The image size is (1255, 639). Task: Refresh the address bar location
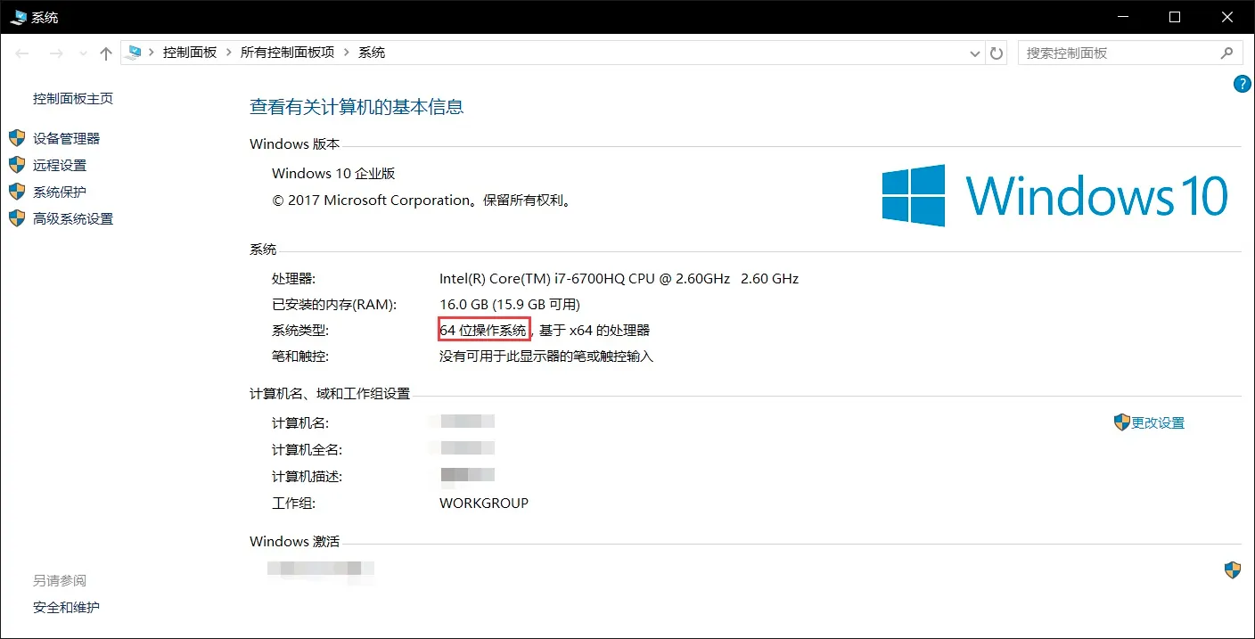(997, 53)
